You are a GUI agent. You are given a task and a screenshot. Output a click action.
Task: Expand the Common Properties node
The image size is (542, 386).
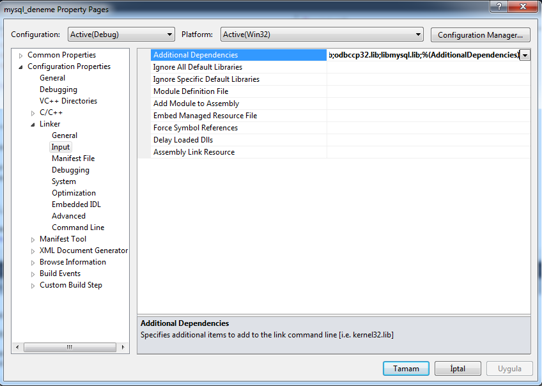pyautogui.click(x=21, y=56)
